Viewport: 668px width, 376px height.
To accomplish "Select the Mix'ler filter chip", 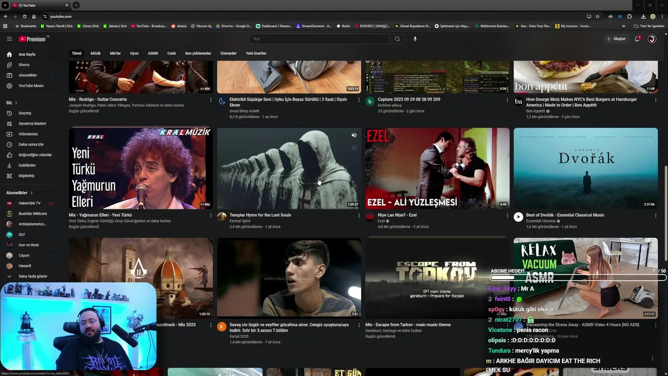I will [115, 53].
